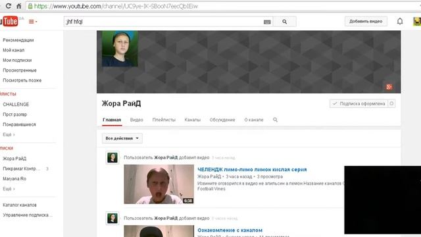Click the Football Vines description text
This screenshot has width=421, height=237.
pyautogui.click(x=211, y=189)
